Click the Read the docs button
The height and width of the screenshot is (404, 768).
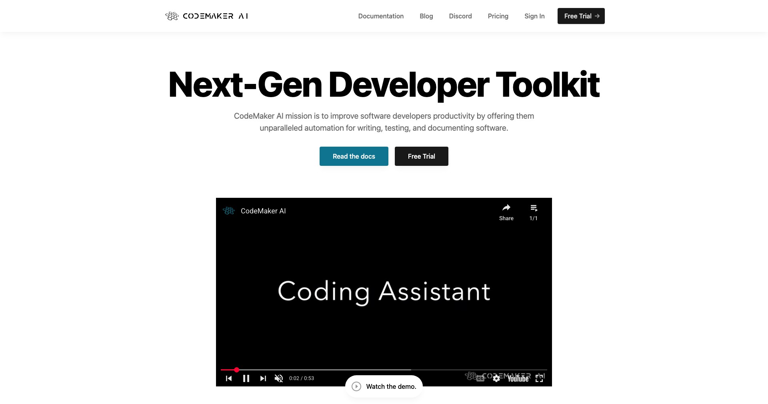354,156
